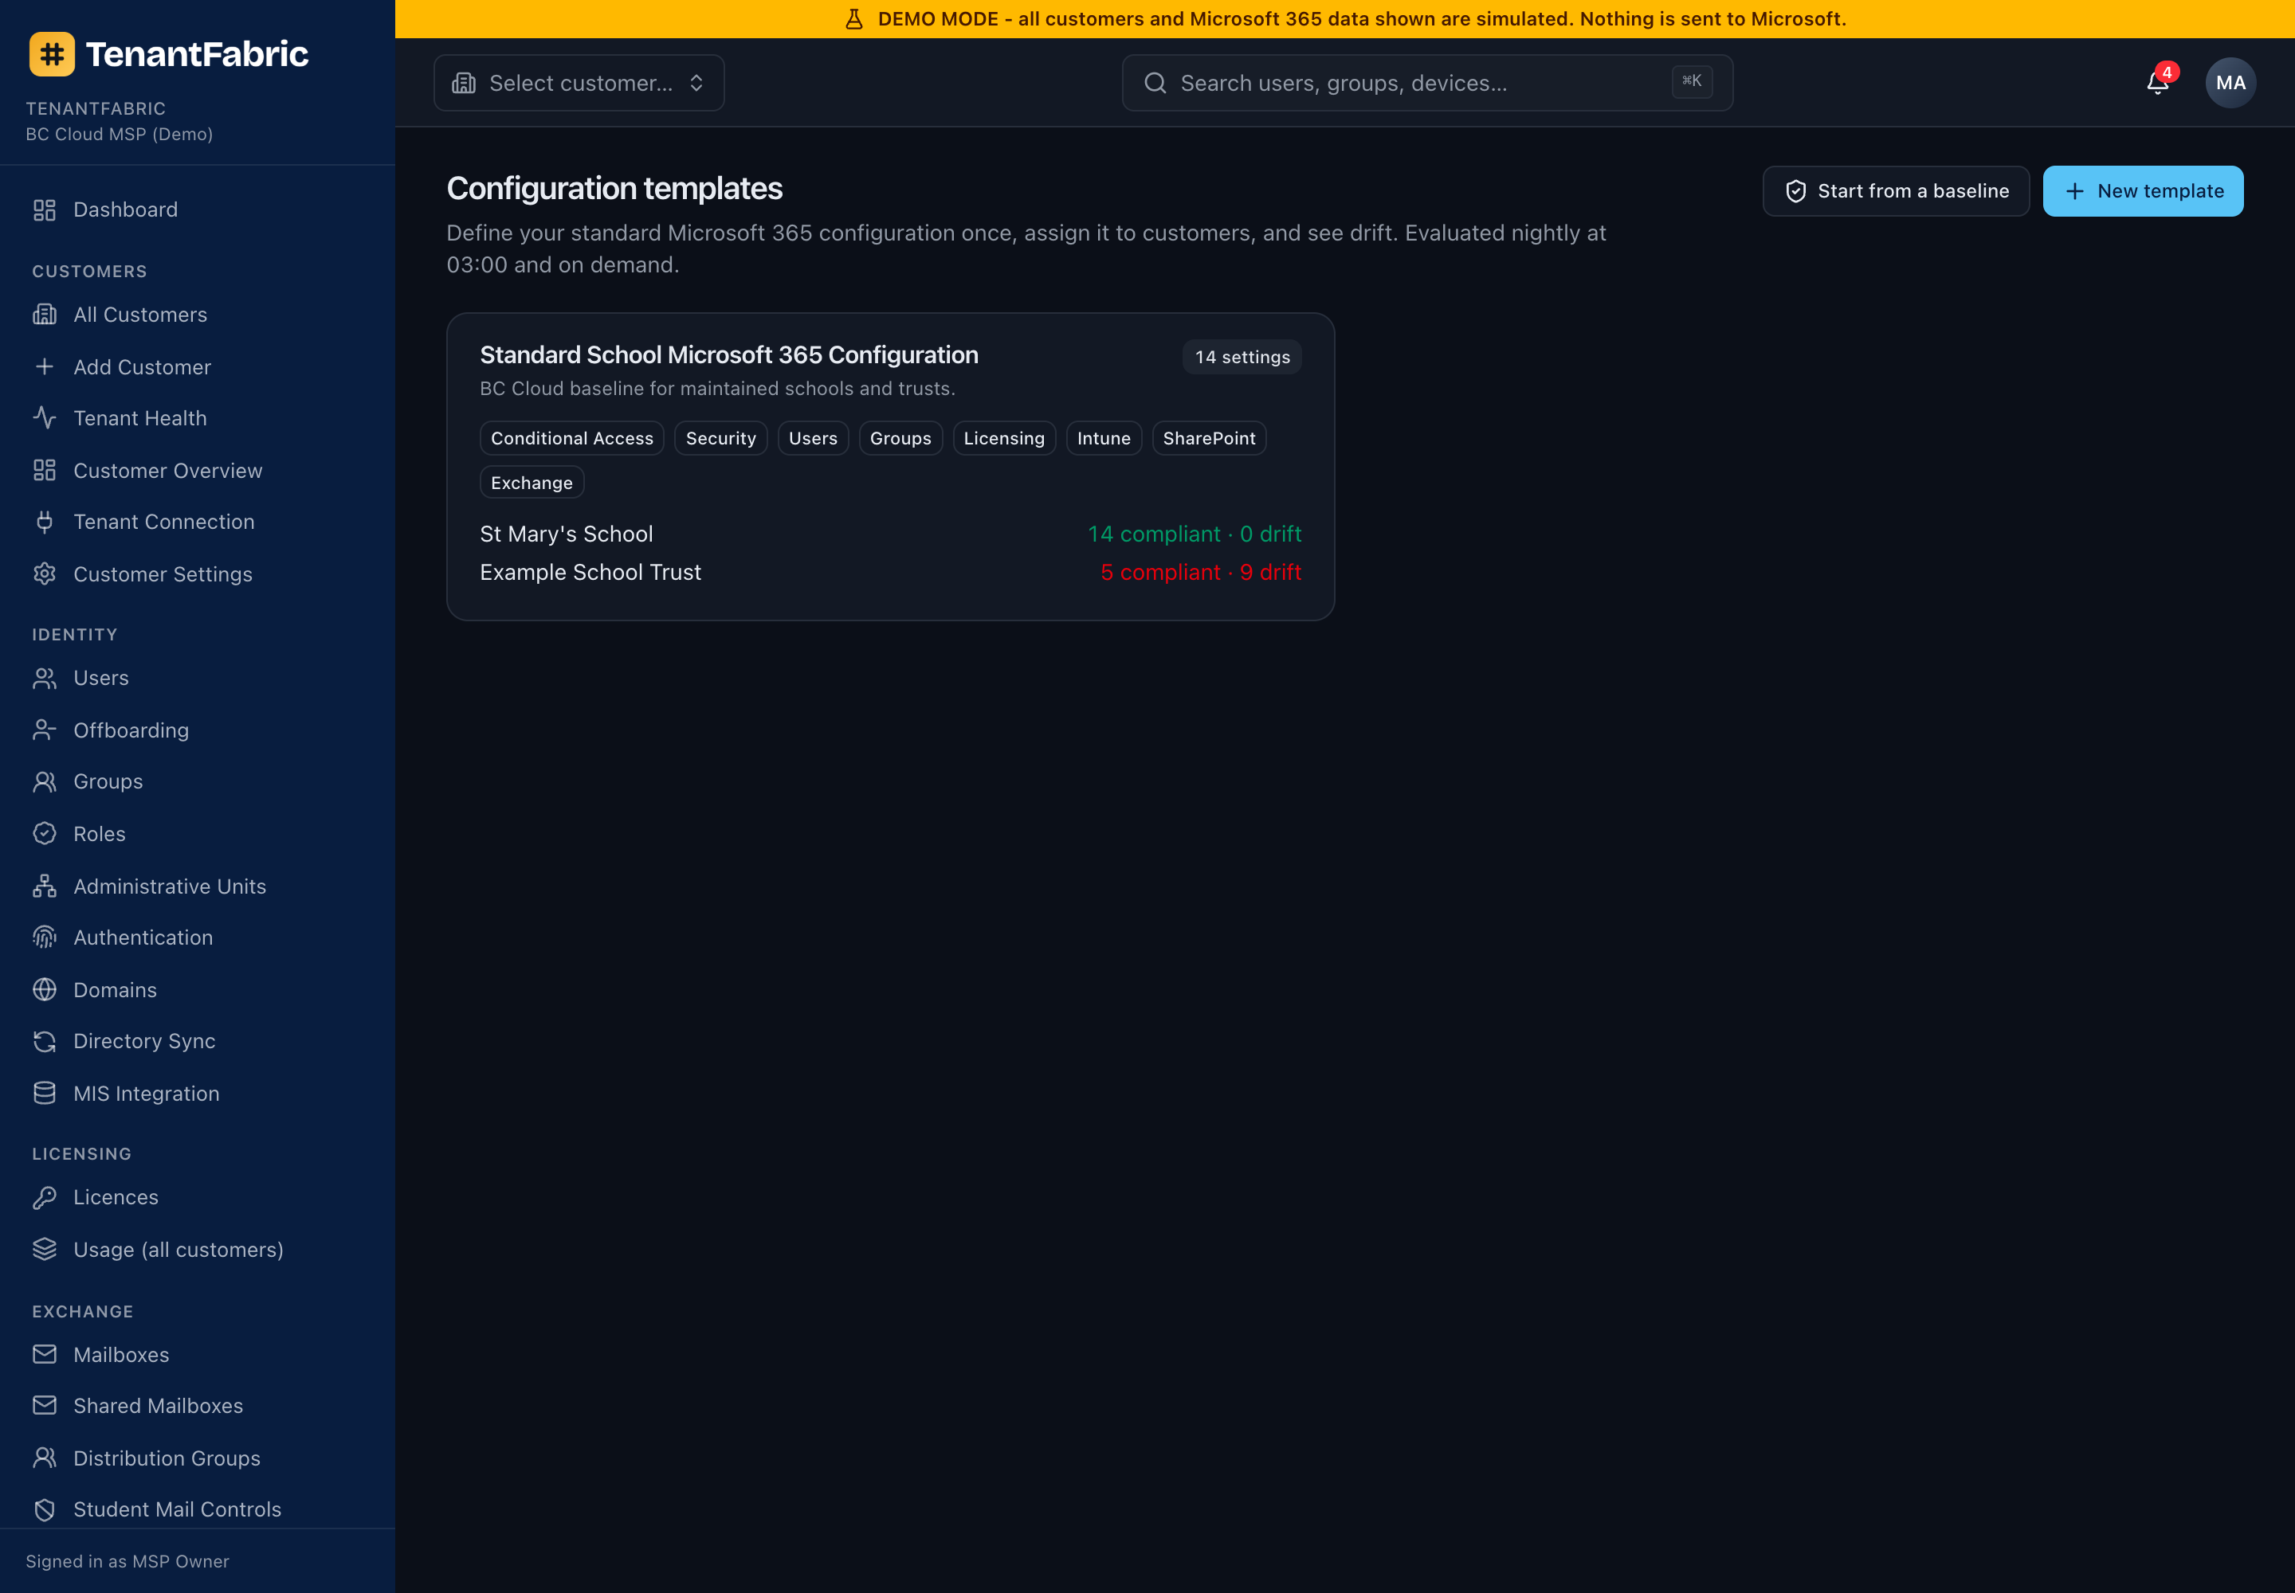Screen dimensions: 2295x1593
Task: Click the Roles badge check icon
Action: tap(44, 833)
